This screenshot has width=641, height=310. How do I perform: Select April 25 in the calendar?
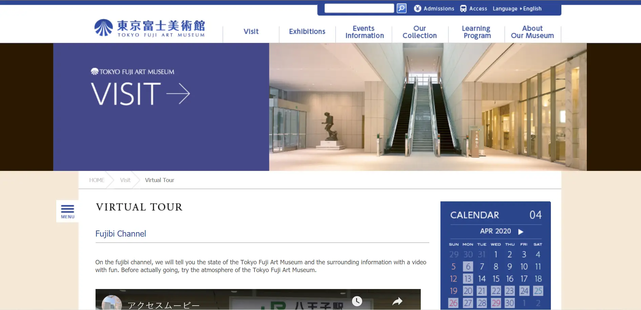coord(538,291)
